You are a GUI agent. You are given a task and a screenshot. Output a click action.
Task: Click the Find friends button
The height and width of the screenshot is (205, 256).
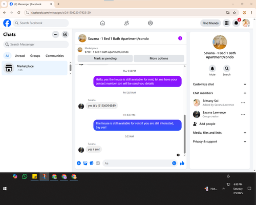tap(210, 23)
